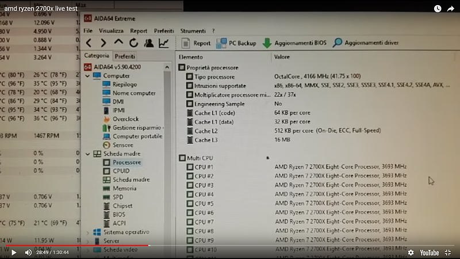Select ACPI tree item
This screenshot has width=460, height=259.
coord(114,223)
